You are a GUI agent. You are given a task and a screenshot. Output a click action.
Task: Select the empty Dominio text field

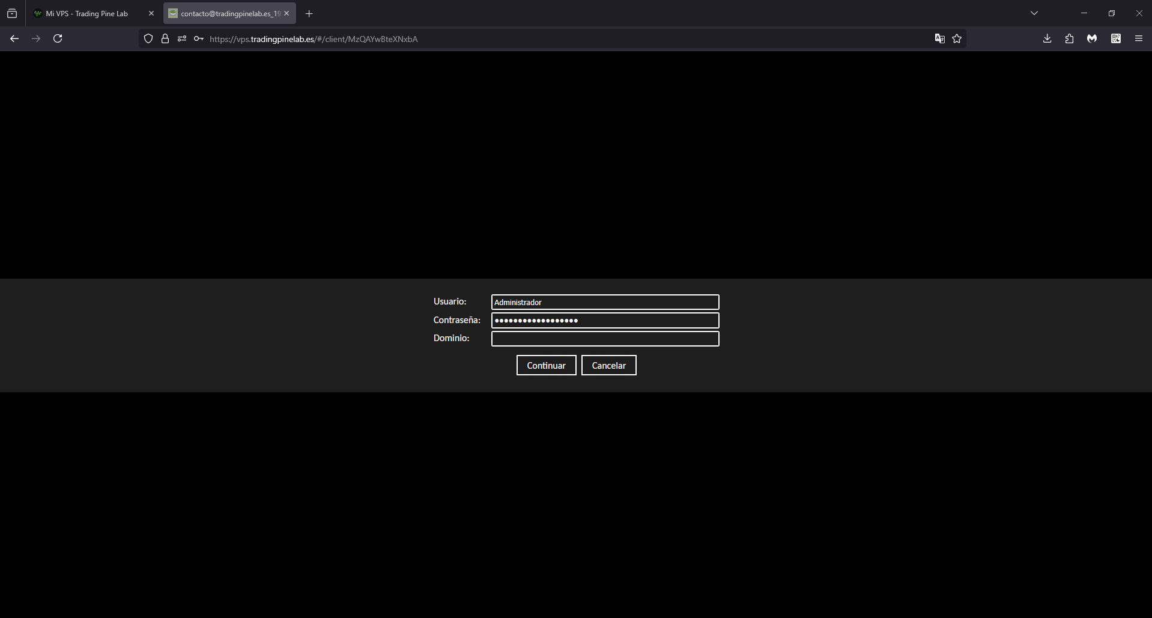click(x=605, y=339)
